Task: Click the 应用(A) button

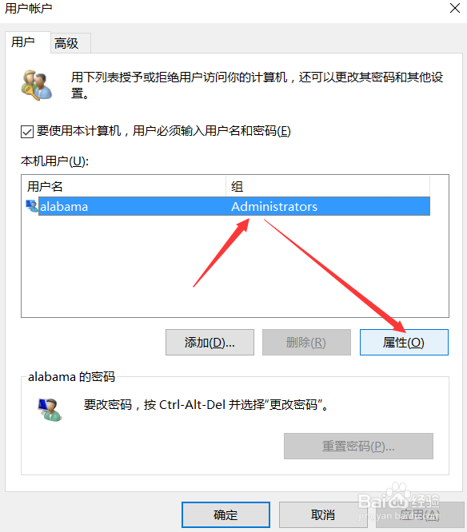Action: point(420,514)
